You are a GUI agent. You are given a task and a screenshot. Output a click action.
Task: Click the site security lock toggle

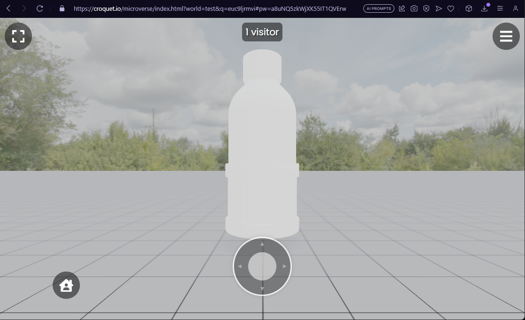(x=62, y=8)
